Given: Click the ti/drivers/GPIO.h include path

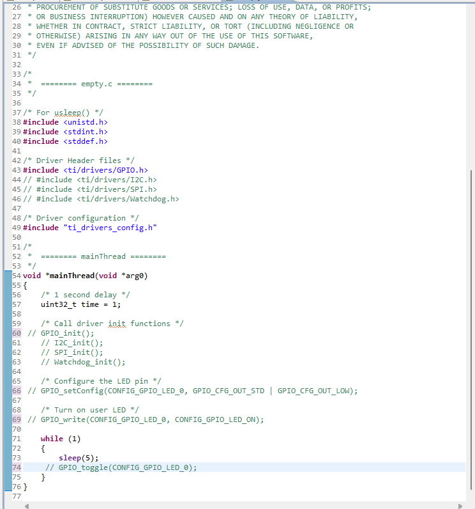Looking at the screenshot, I should [x=105, y=170].
